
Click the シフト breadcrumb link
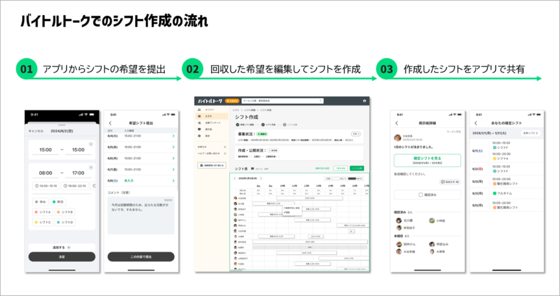236,110
